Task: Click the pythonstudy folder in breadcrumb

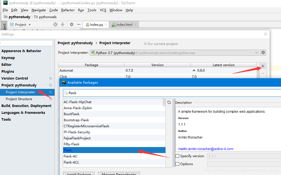Action: click(x=17, y=17)
